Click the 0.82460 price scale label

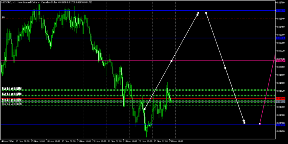click(x=281, y=26)
